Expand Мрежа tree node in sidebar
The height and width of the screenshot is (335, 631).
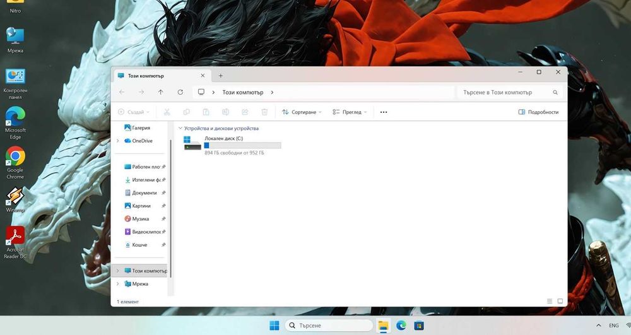coord(117,283)
